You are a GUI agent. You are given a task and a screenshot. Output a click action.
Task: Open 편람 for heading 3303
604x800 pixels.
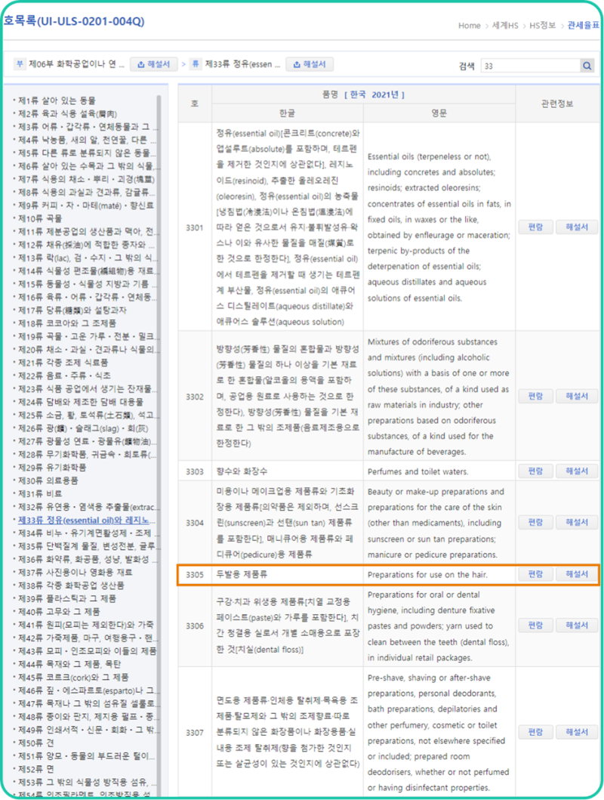click(536, 471)
